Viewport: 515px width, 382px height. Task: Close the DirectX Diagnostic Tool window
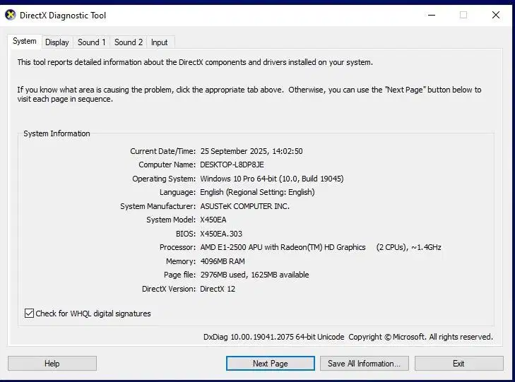(x=496, y=15)
